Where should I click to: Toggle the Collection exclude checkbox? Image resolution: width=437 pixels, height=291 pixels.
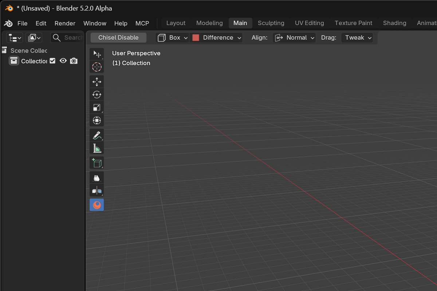click(x=52, y=61)
